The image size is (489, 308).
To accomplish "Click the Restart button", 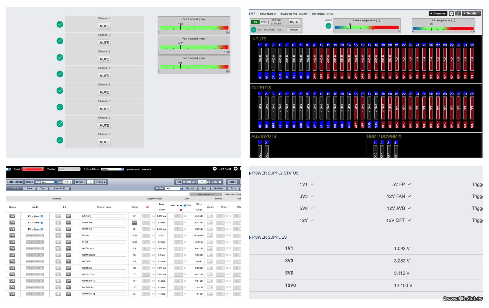I will [294, 30].
